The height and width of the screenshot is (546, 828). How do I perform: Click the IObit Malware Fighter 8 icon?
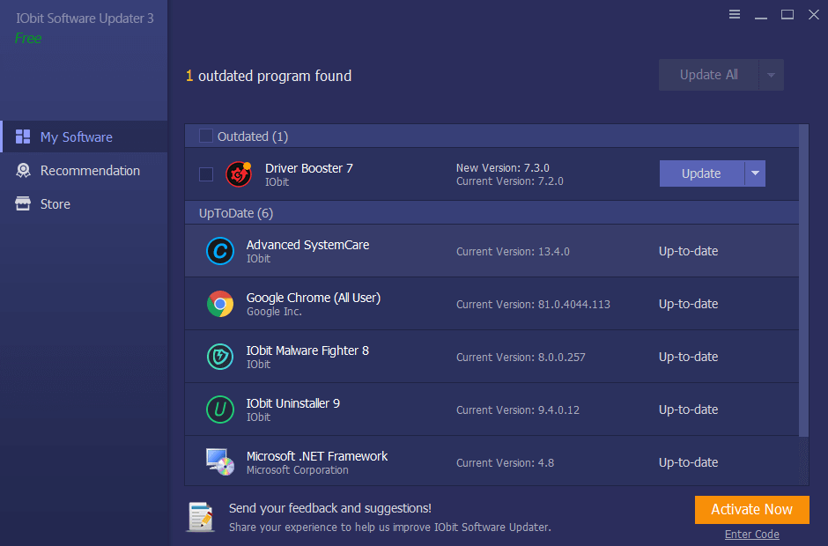pyautogui.click(x=219, y=356)
